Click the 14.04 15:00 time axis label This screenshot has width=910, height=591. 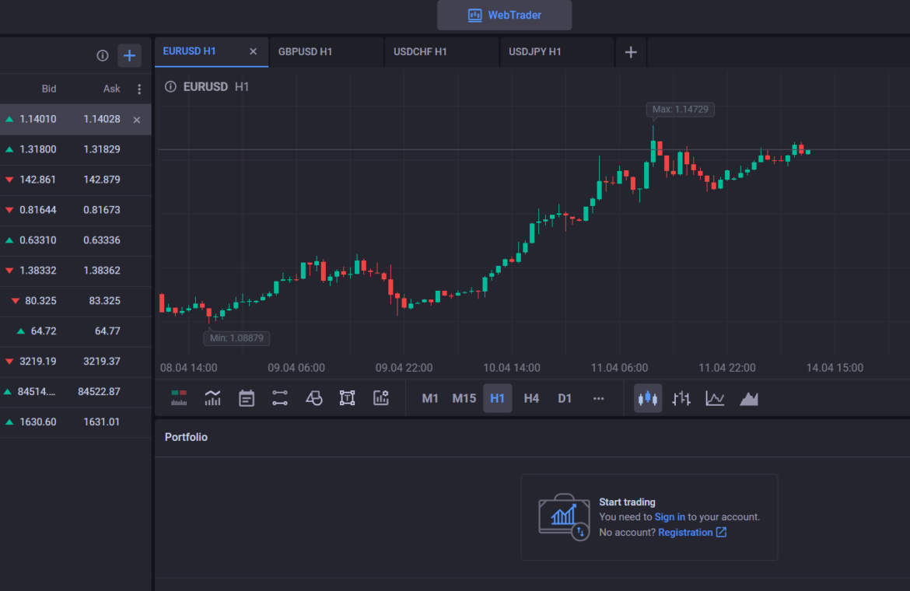835,368
